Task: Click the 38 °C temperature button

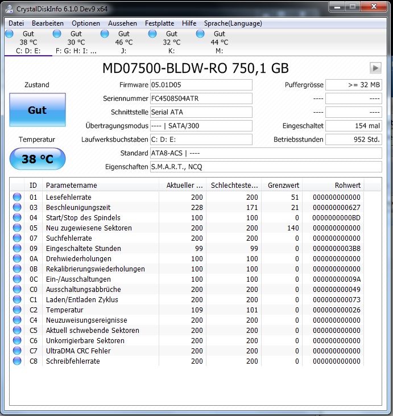Action: pyautogui.click(x=38, y=159)
